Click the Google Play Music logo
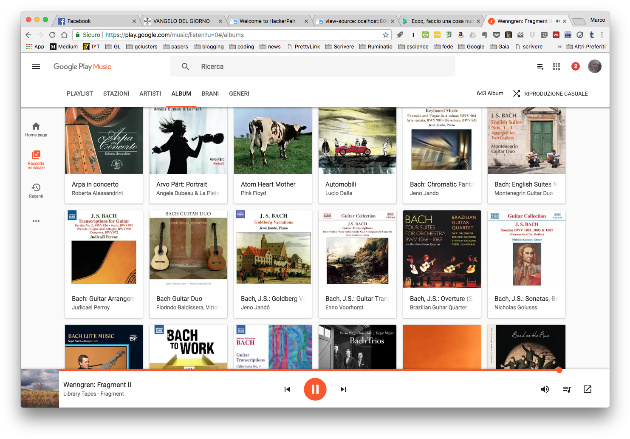 [x=82, y=67]
